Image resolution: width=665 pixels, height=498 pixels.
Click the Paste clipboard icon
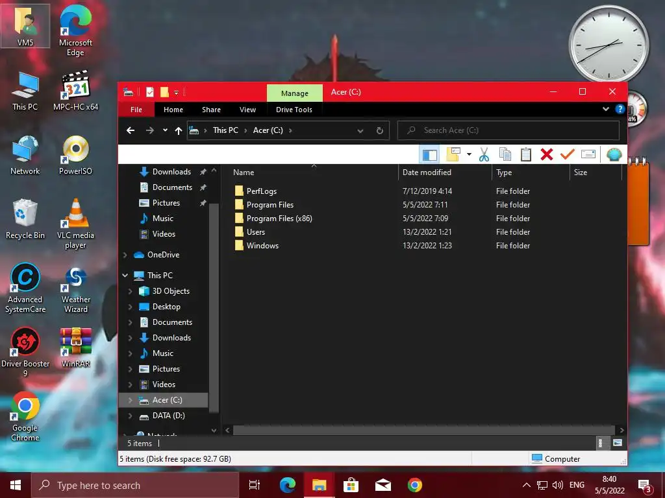(x=526, y=154)
